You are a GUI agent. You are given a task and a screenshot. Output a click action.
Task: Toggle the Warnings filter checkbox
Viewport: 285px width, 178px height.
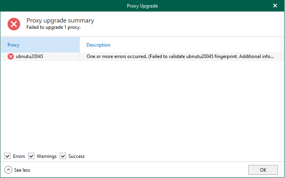tap(31, 156)
